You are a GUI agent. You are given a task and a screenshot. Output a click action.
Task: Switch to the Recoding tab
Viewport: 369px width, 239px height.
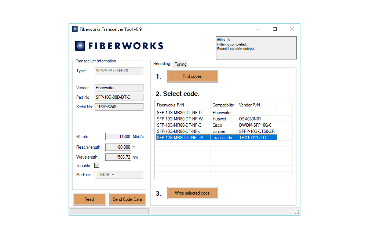[161, 64]
